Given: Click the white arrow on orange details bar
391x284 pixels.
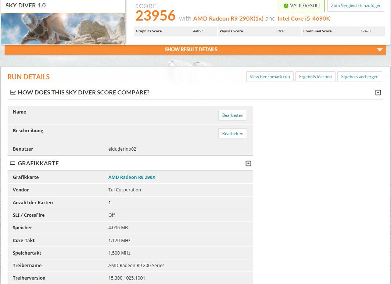Looking at the screenshot, I should click(x=380, y=50).
